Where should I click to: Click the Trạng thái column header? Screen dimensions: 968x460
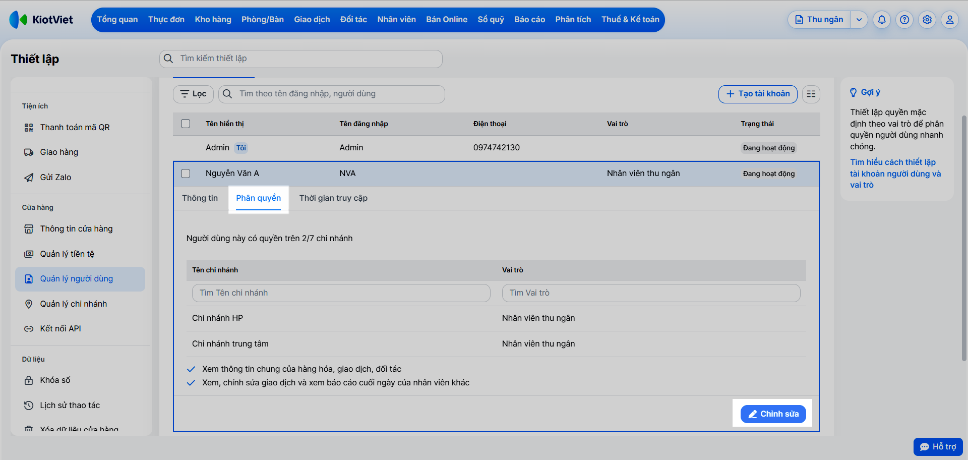(757, 124)
